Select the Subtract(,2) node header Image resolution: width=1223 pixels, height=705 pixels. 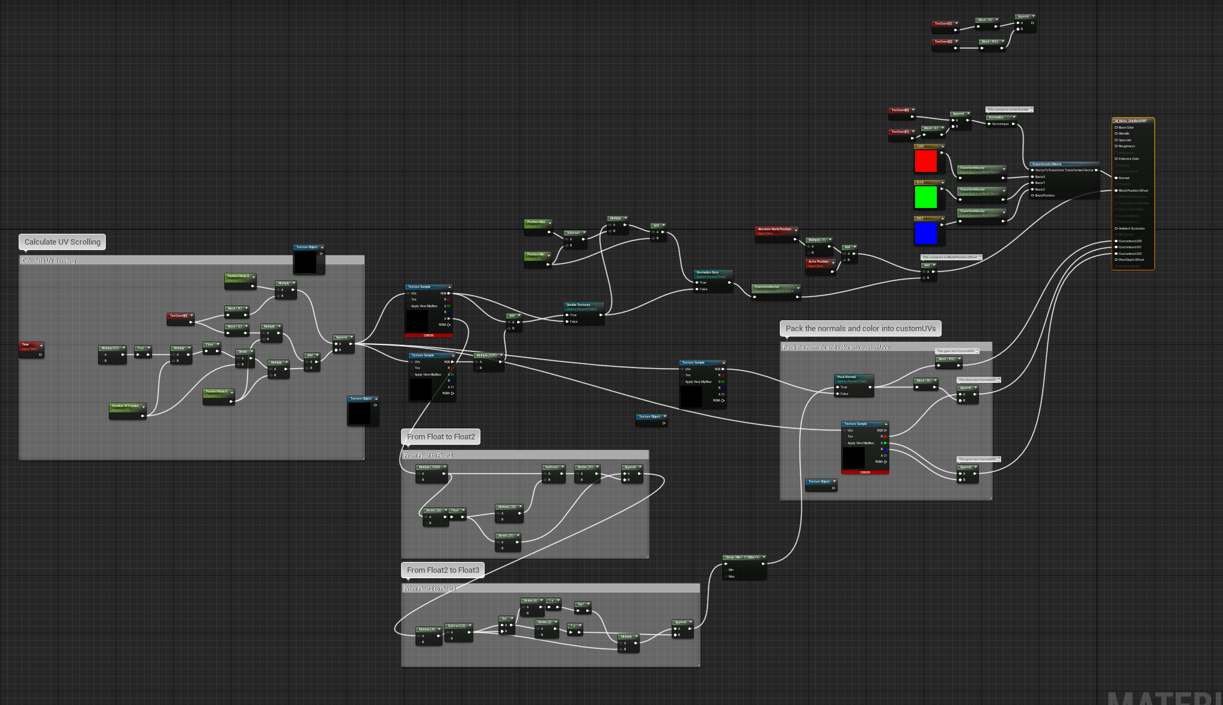(x=459, y=626)
